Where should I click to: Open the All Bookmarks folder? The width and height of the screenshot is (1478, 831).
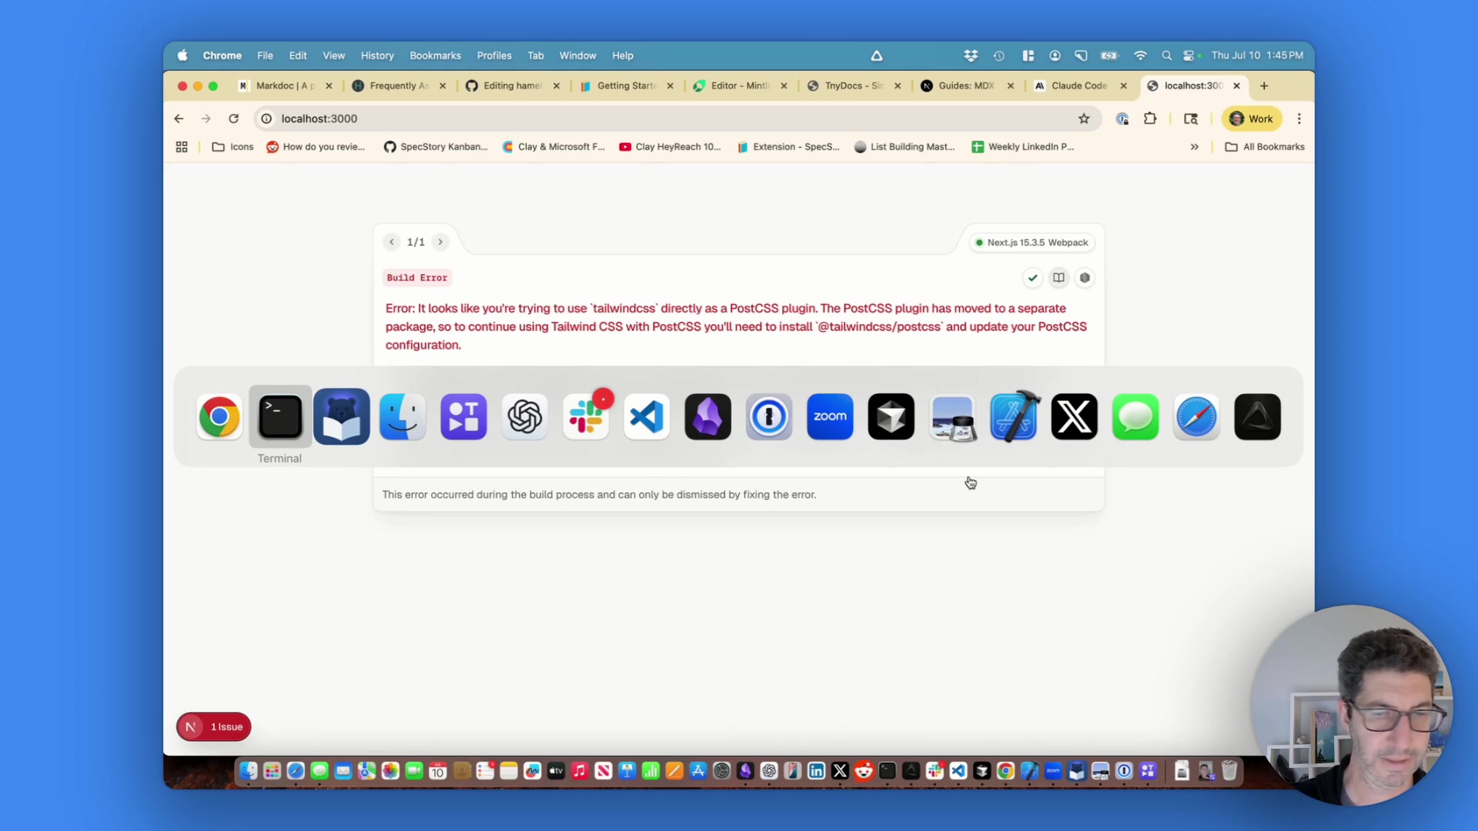[1265, 147]
